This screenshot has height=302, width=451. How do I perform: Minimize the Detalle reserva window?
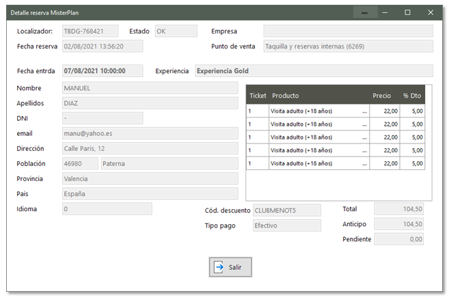385,13
